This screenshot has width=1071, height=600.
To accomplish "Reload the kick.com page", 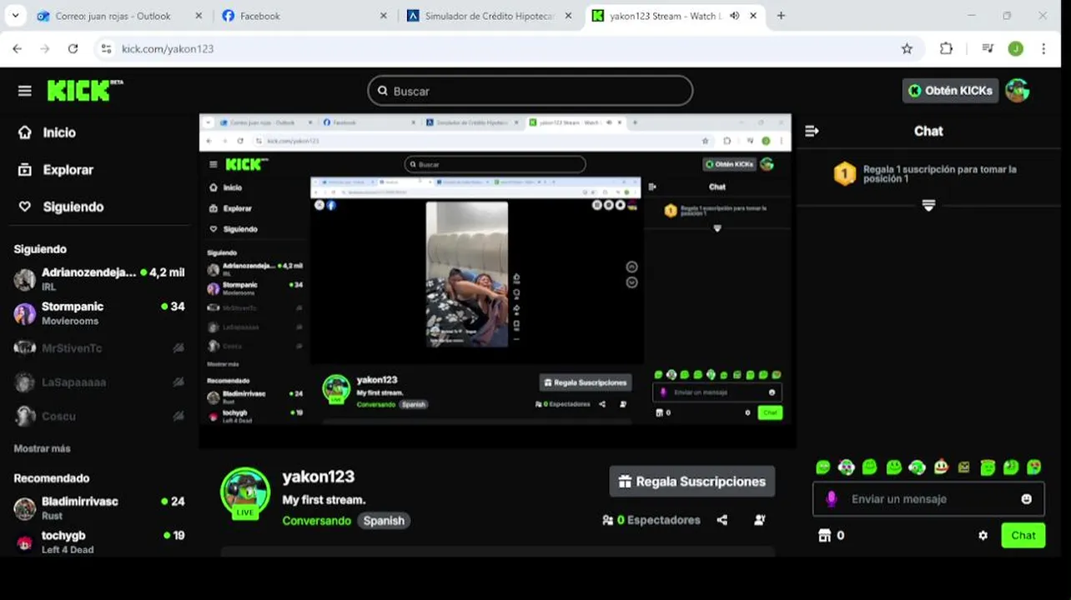I will pyautogui.click(x=73, y=49).
